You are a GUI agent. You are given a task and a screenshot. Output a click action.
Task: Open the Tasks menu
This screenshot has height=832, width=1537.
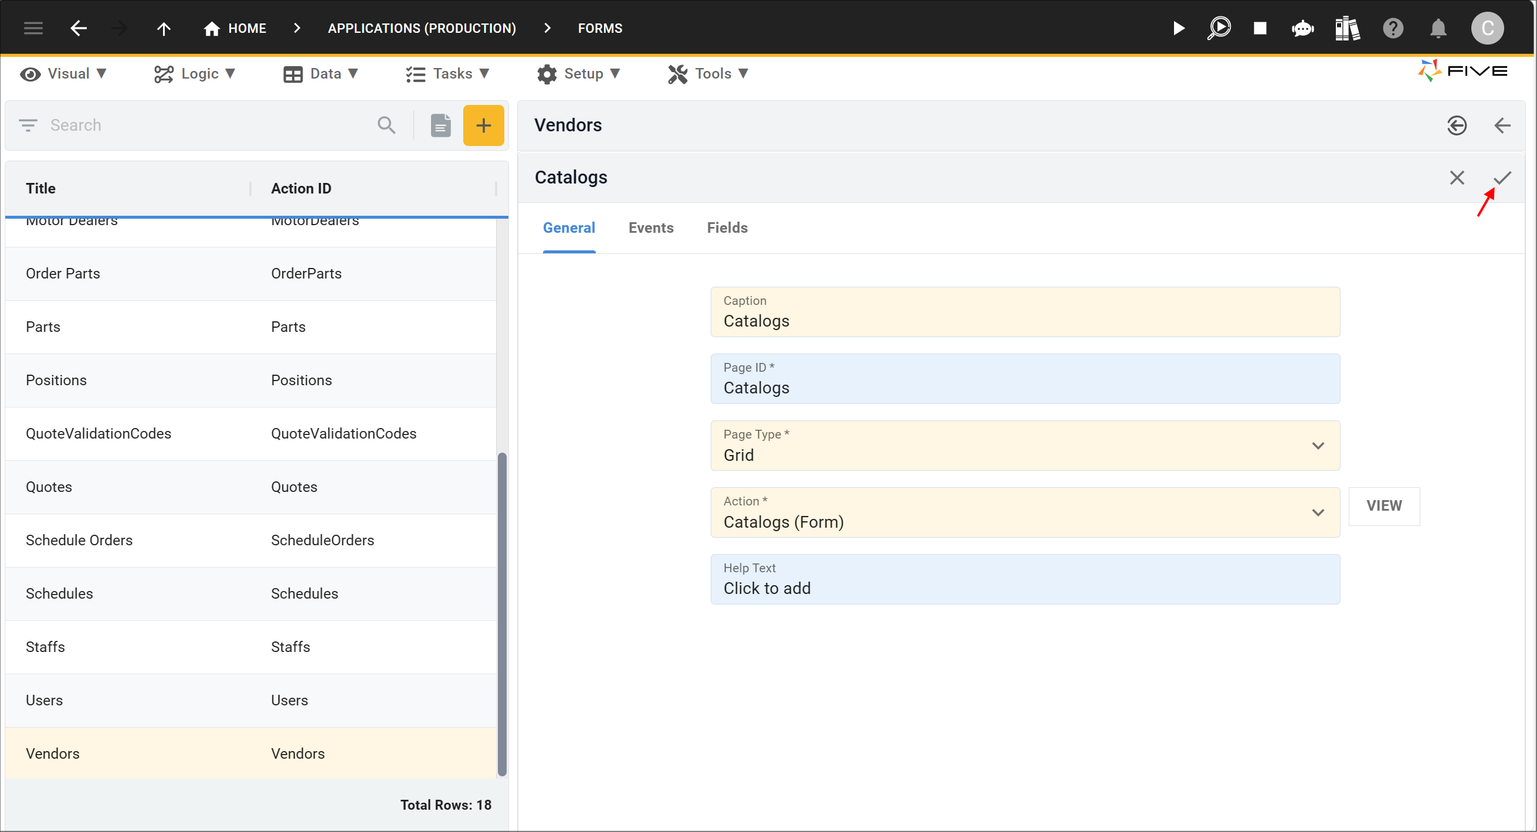coord(447,73)
